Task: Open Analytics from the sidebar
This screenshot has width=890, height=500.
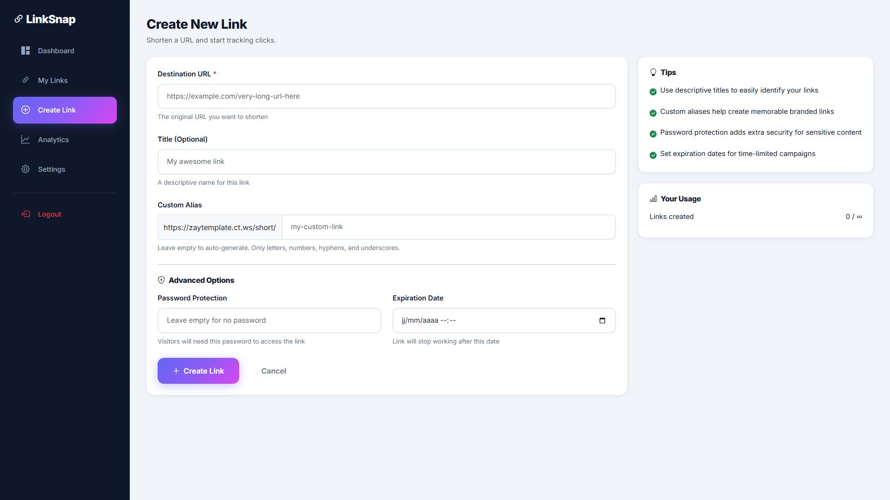Action: point(53,140)
